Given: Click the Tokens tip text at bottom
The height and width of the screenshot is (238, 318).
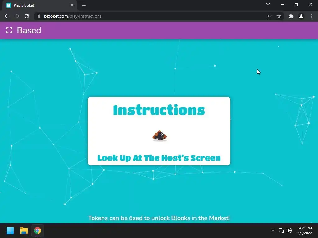Looking at the screenshot, I should pyautogui.click(x=159, y=218).
